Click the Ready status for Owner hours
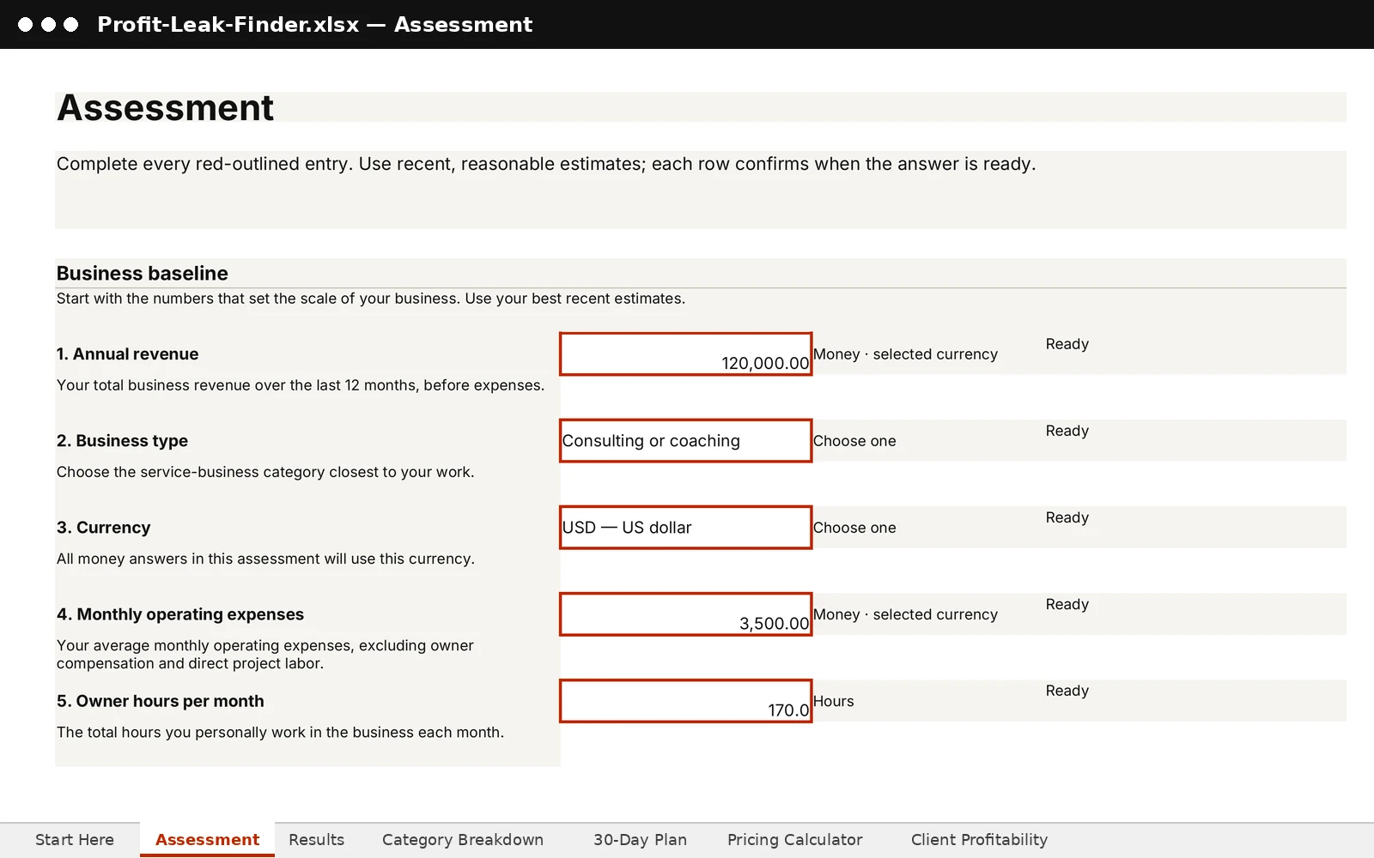This screenshot has height=858, width=1374. (x=1067, y=691)
